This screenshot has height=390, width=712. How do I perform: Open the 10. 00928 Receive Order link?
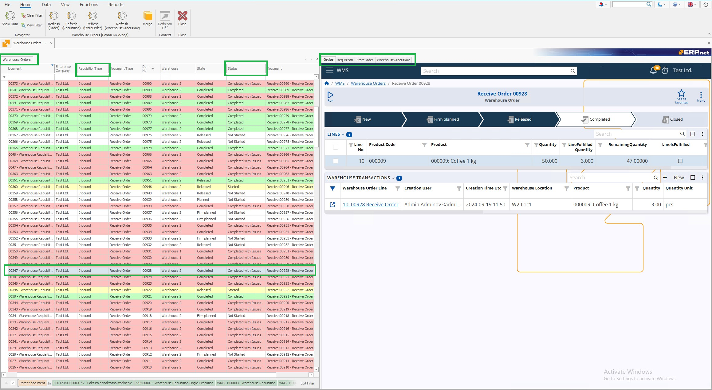tap(370, 205)
